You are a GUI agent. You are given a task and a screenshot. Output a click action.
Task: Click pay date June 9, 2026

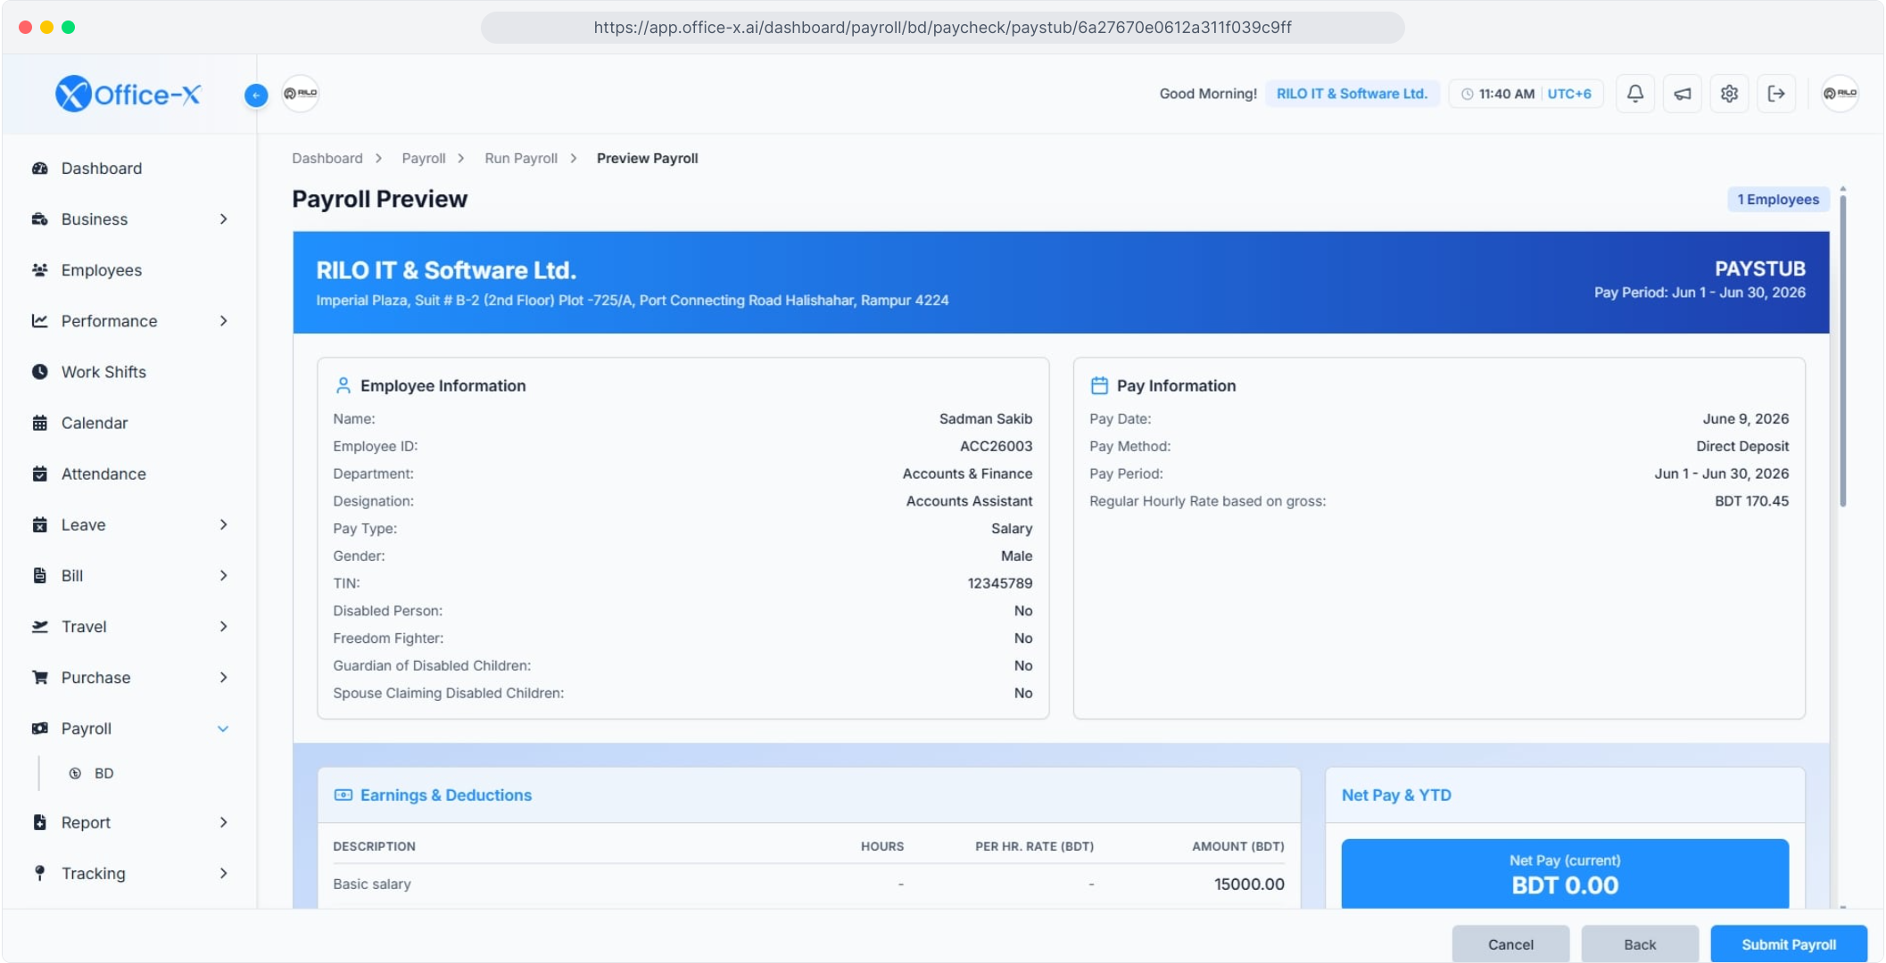click(1745, 418)
